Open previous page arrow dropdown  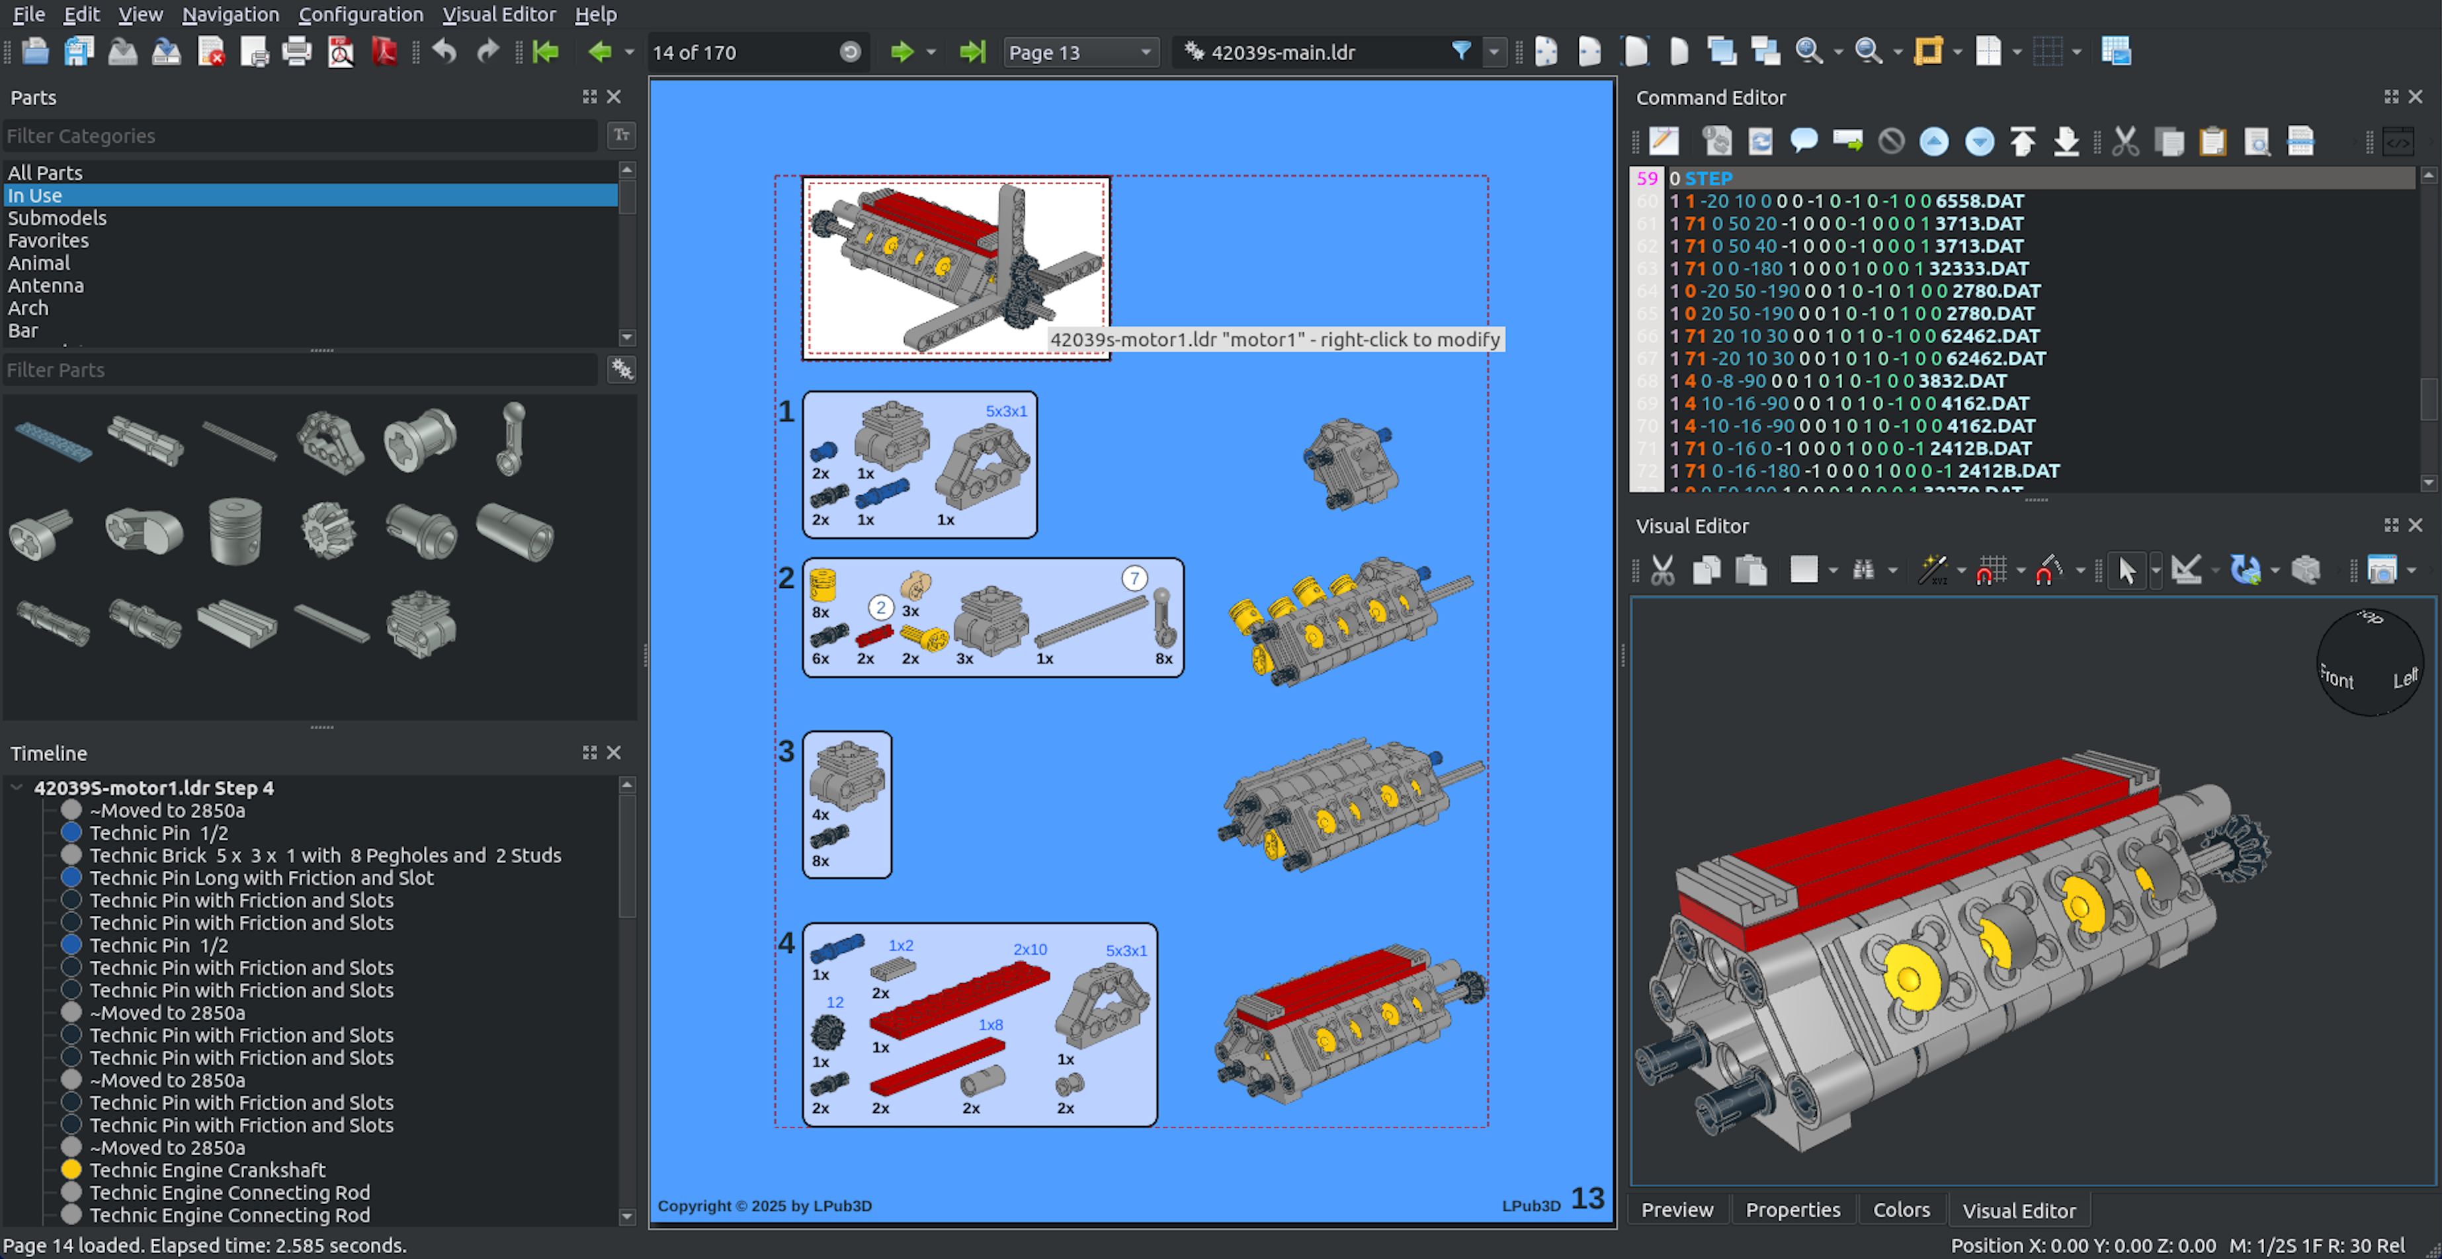point(628,51)
